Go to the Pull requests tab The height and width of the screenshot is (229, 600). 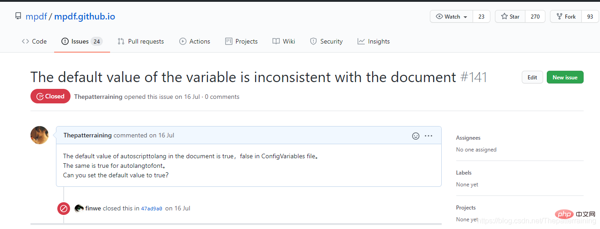[x=141, y=41]
